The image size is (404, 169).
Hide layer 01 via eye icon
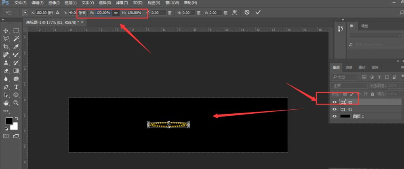(335, 109)
